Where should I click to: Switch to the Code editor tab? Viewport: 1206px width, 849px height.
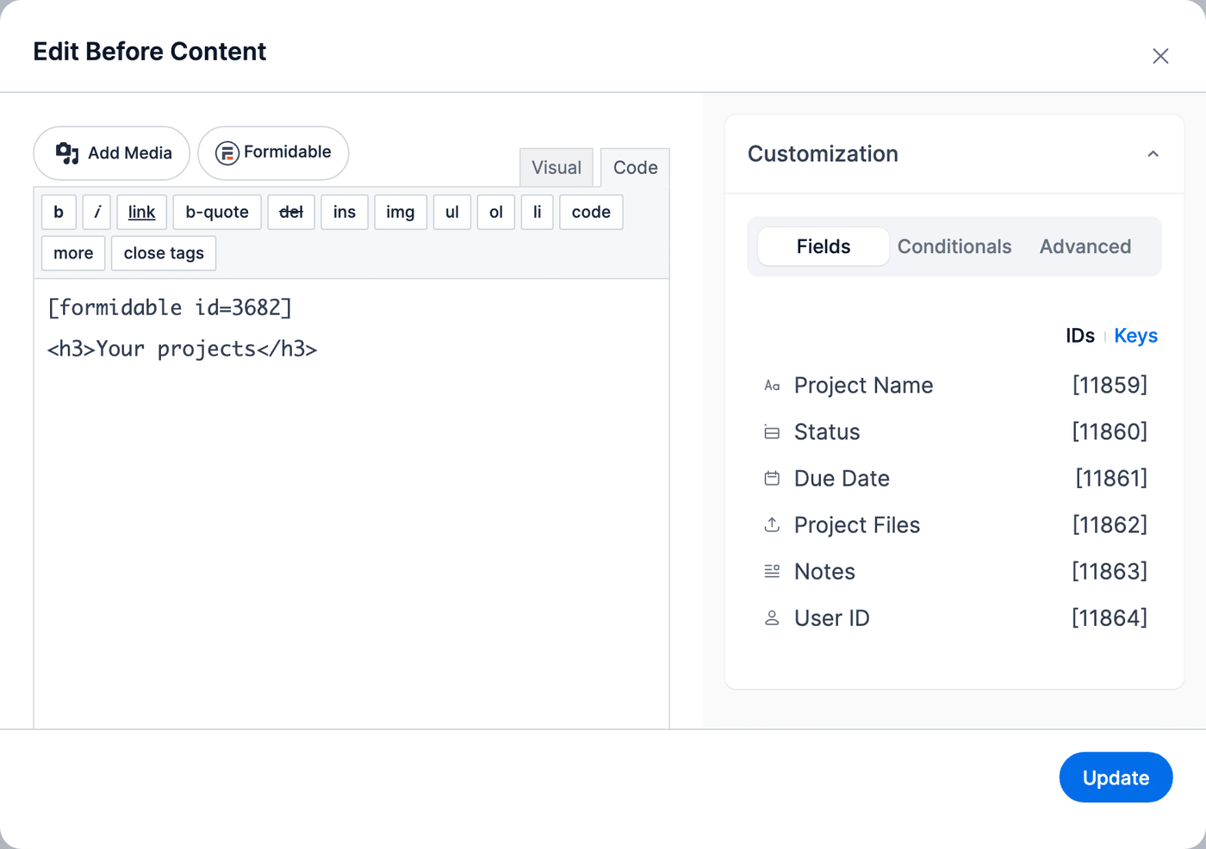click(635, 167)
